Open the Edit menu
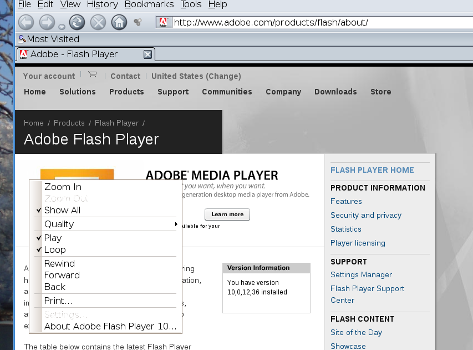473x350 pixels. tap(45, 4)
